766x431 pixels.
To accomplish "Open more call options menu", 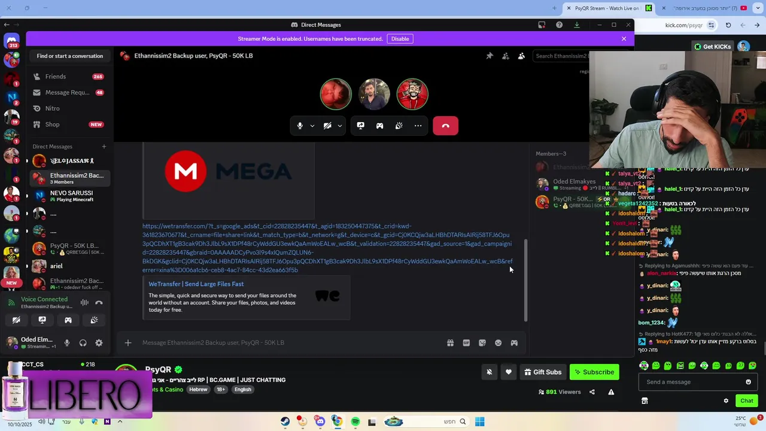I will [x=418, y=126].
